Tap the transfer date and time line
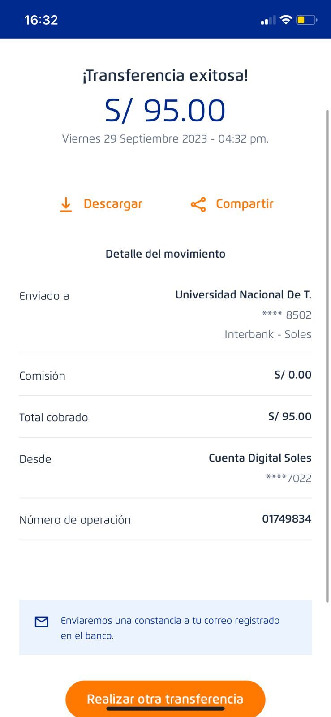This screenshot has width=331, height=717. [x=165, y=139]
